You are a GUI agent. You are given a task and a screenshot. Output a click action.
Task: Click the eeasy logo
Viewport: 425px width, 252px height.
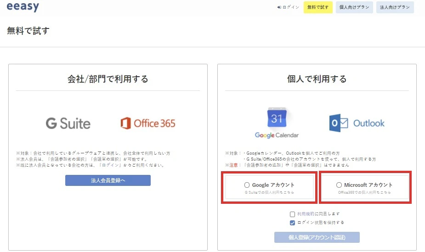(x=23, y=7)
